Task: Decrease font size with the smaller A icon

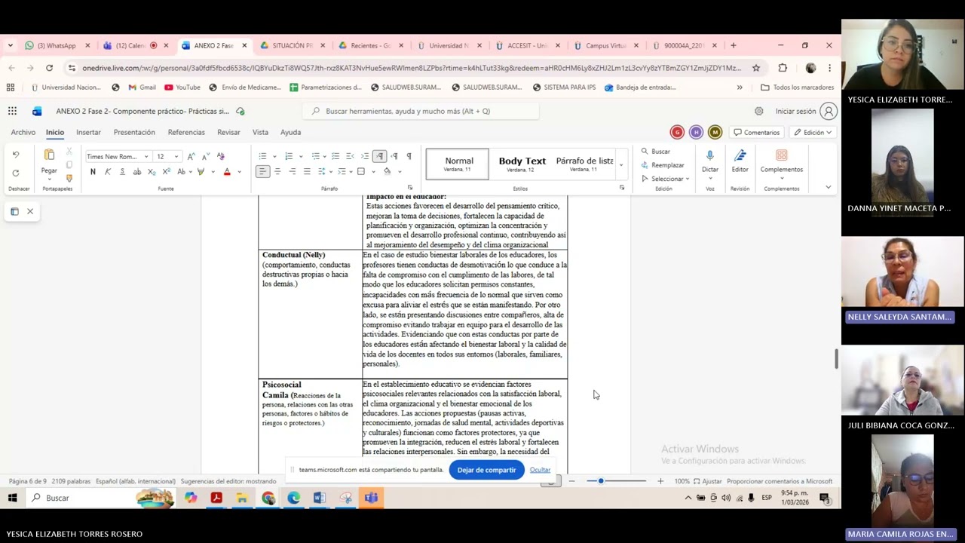Action: click(x=205, y=156)
